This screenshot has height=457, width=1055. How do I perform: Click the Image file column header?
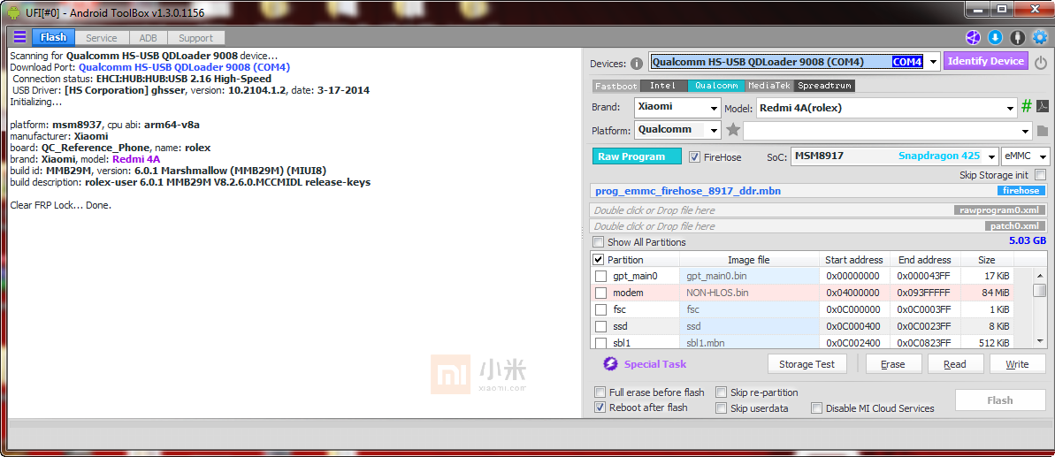point(749,259)
